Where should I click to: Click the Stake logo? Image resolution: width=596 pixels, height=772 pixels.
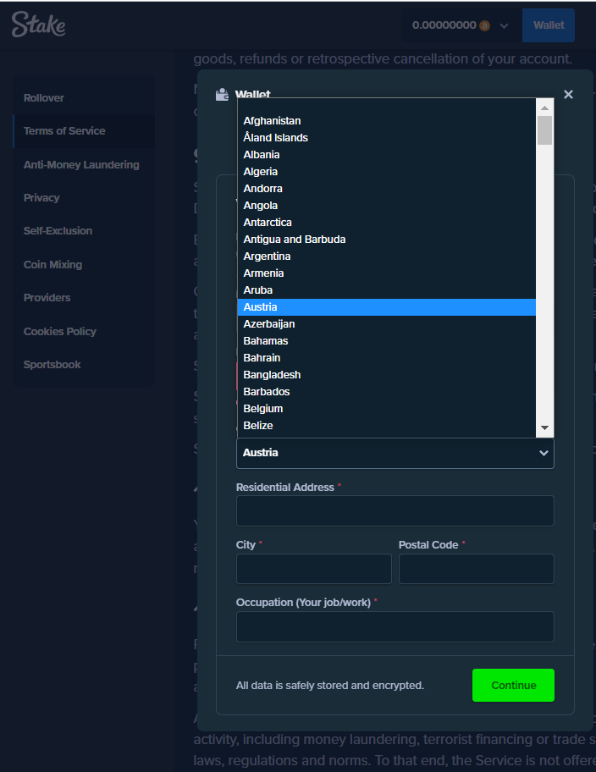[x=38, y=25]
